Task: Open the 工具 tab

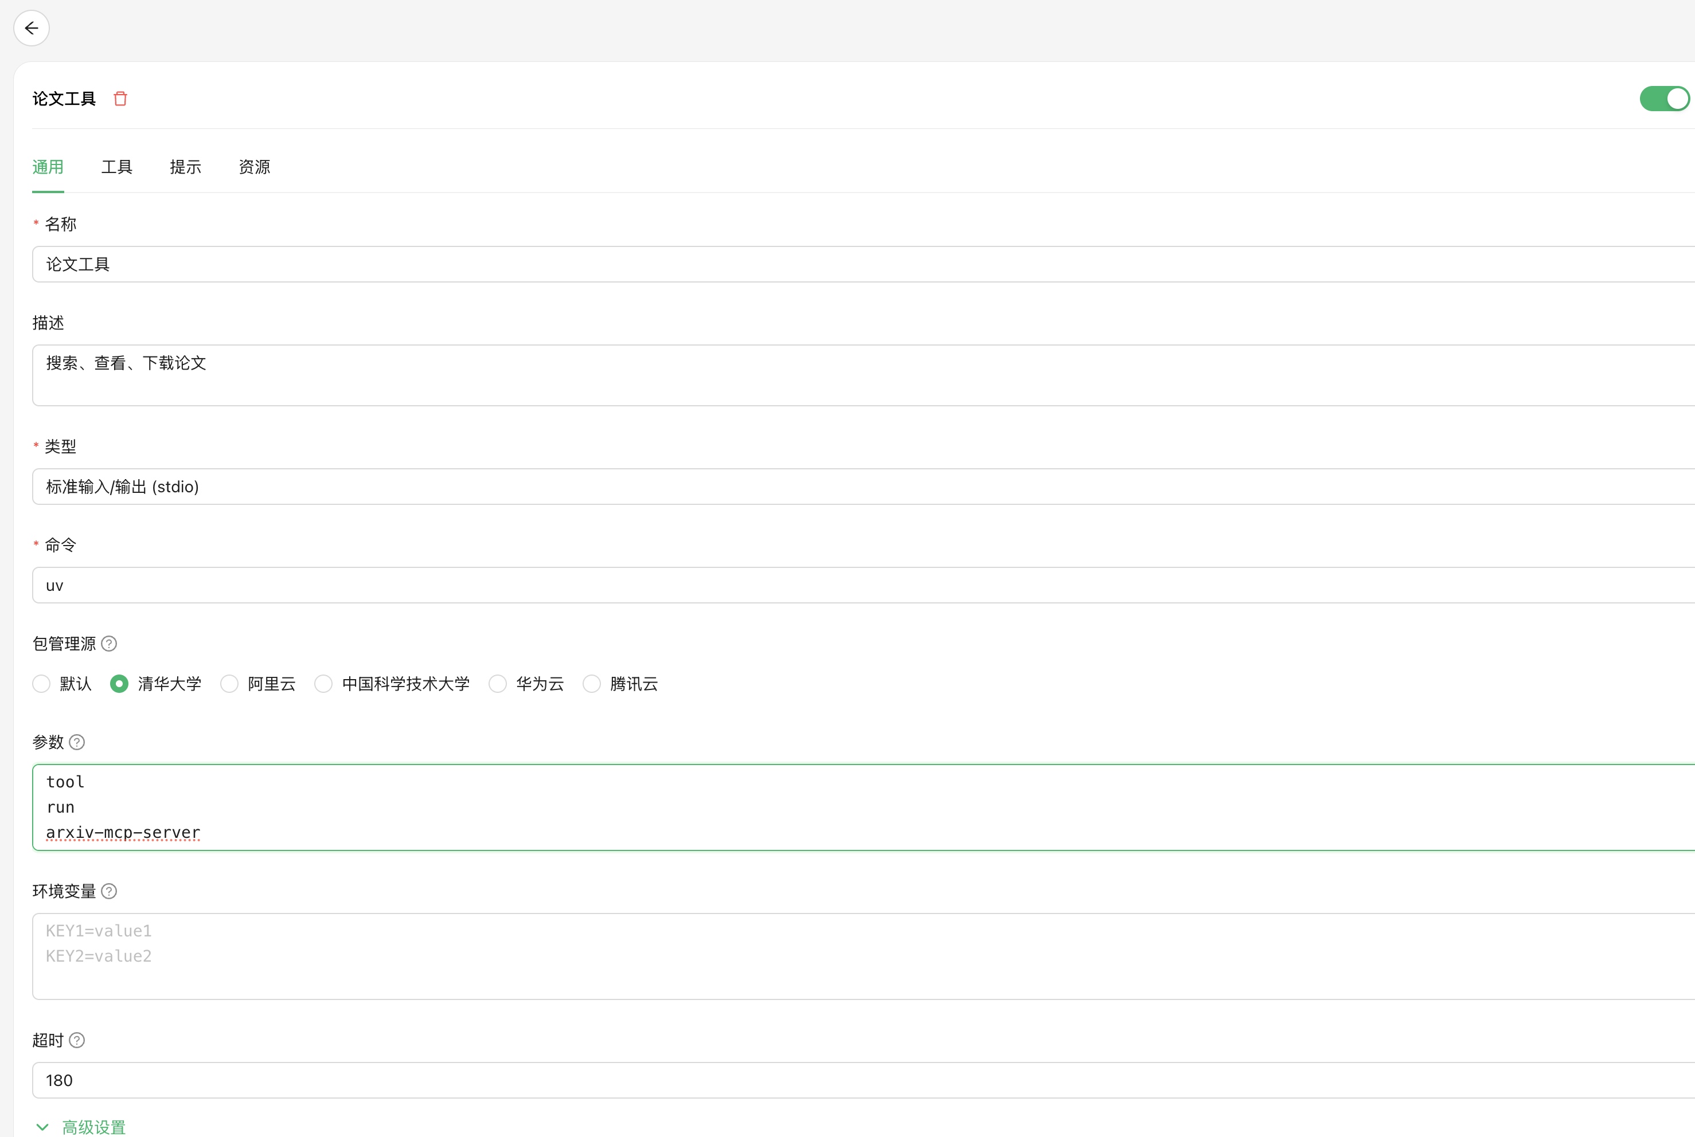Action: click(x=117, y=167)
